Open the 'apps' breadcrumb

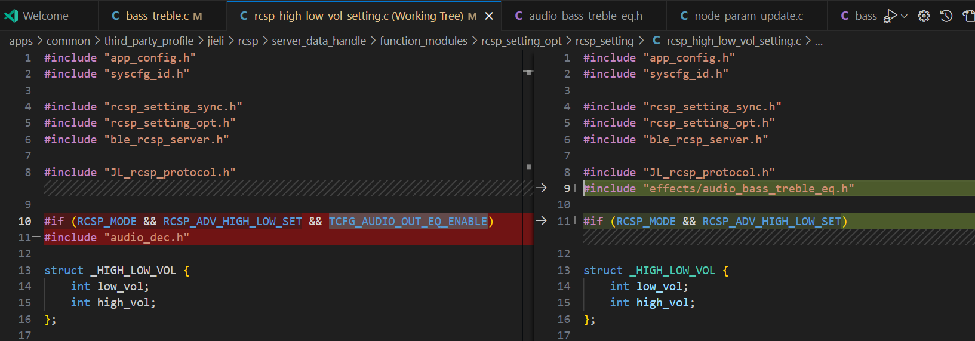tap(21, 41)
